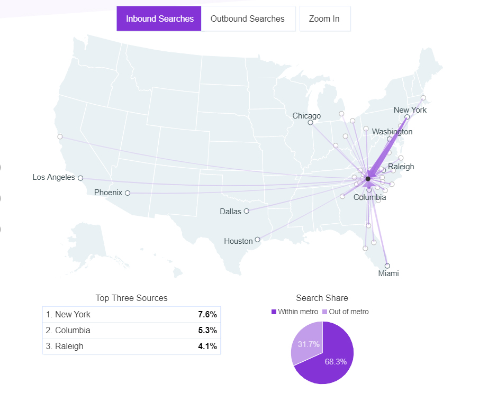Select the Houston map marker
This screenshot has height=393, width=488.
(257, 240)
